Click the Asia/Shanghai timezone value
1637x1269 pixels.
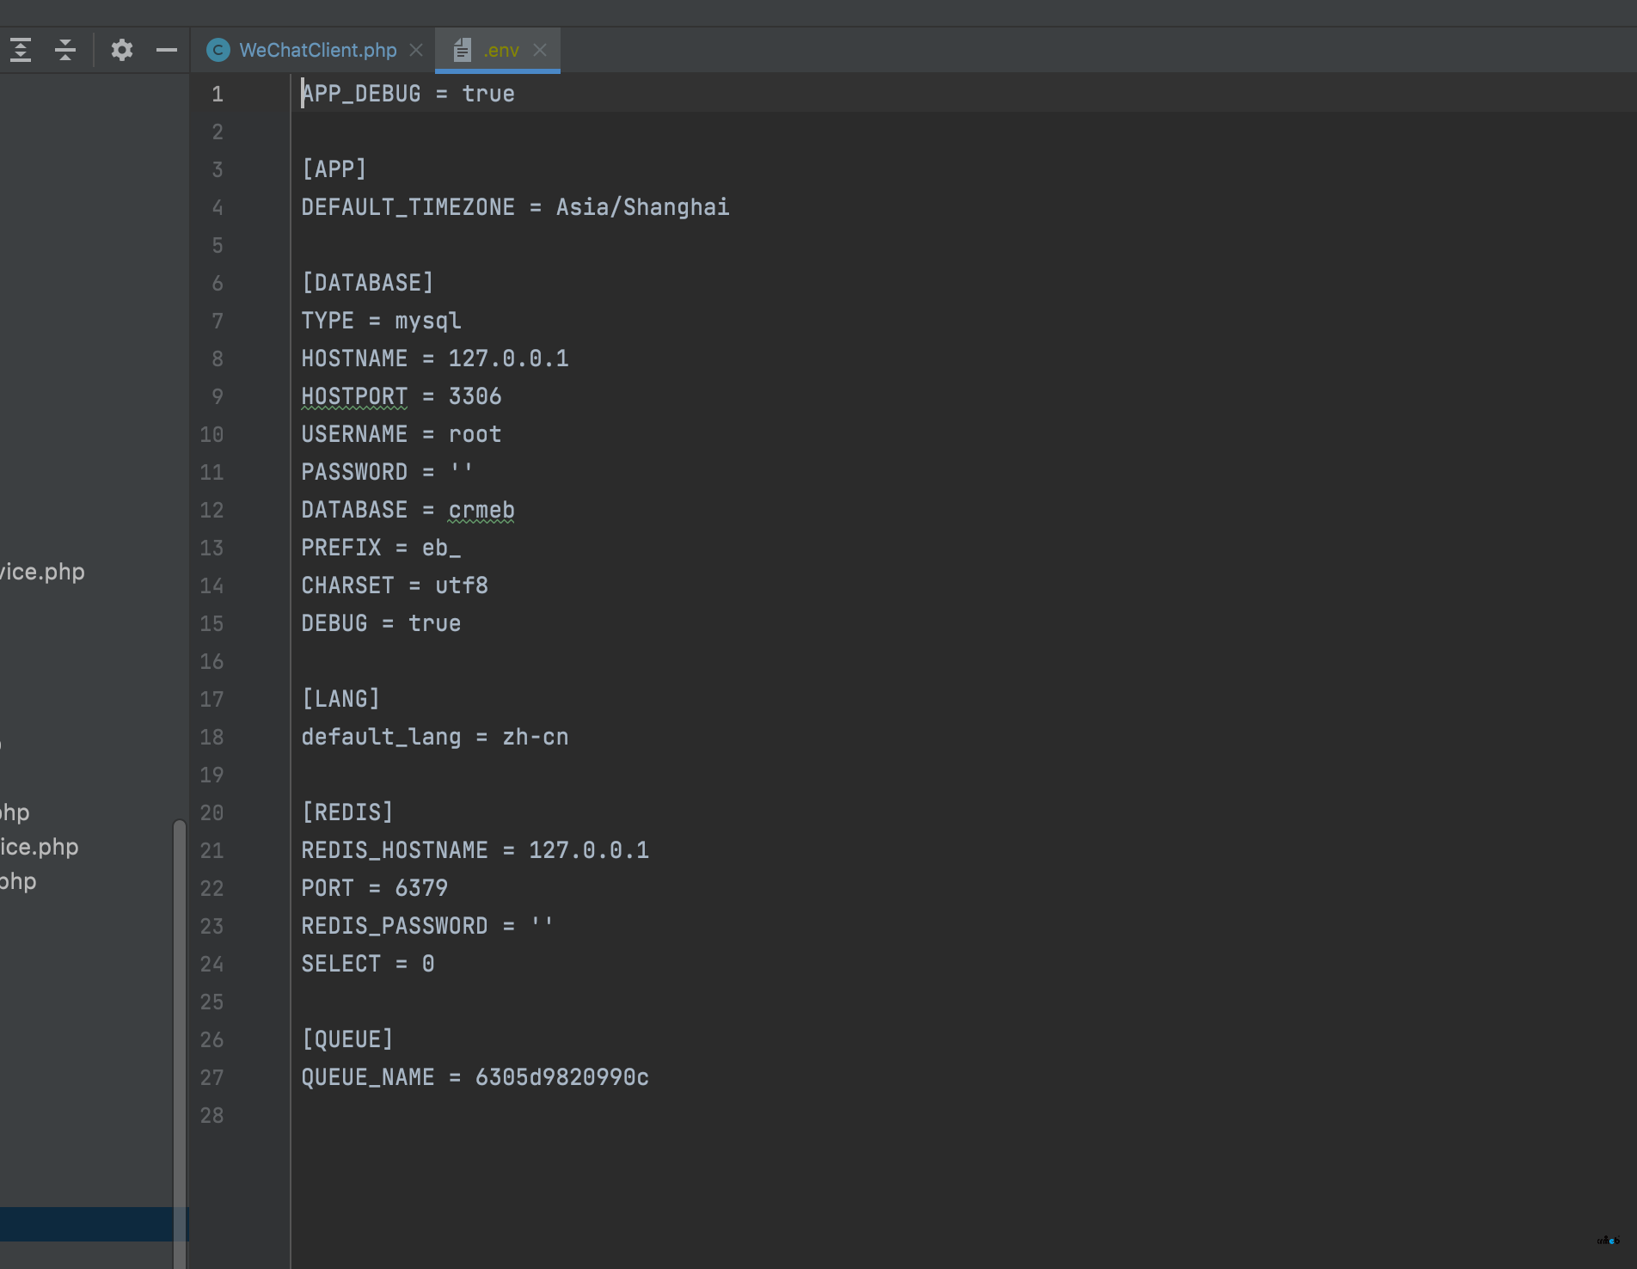(642, 207)
